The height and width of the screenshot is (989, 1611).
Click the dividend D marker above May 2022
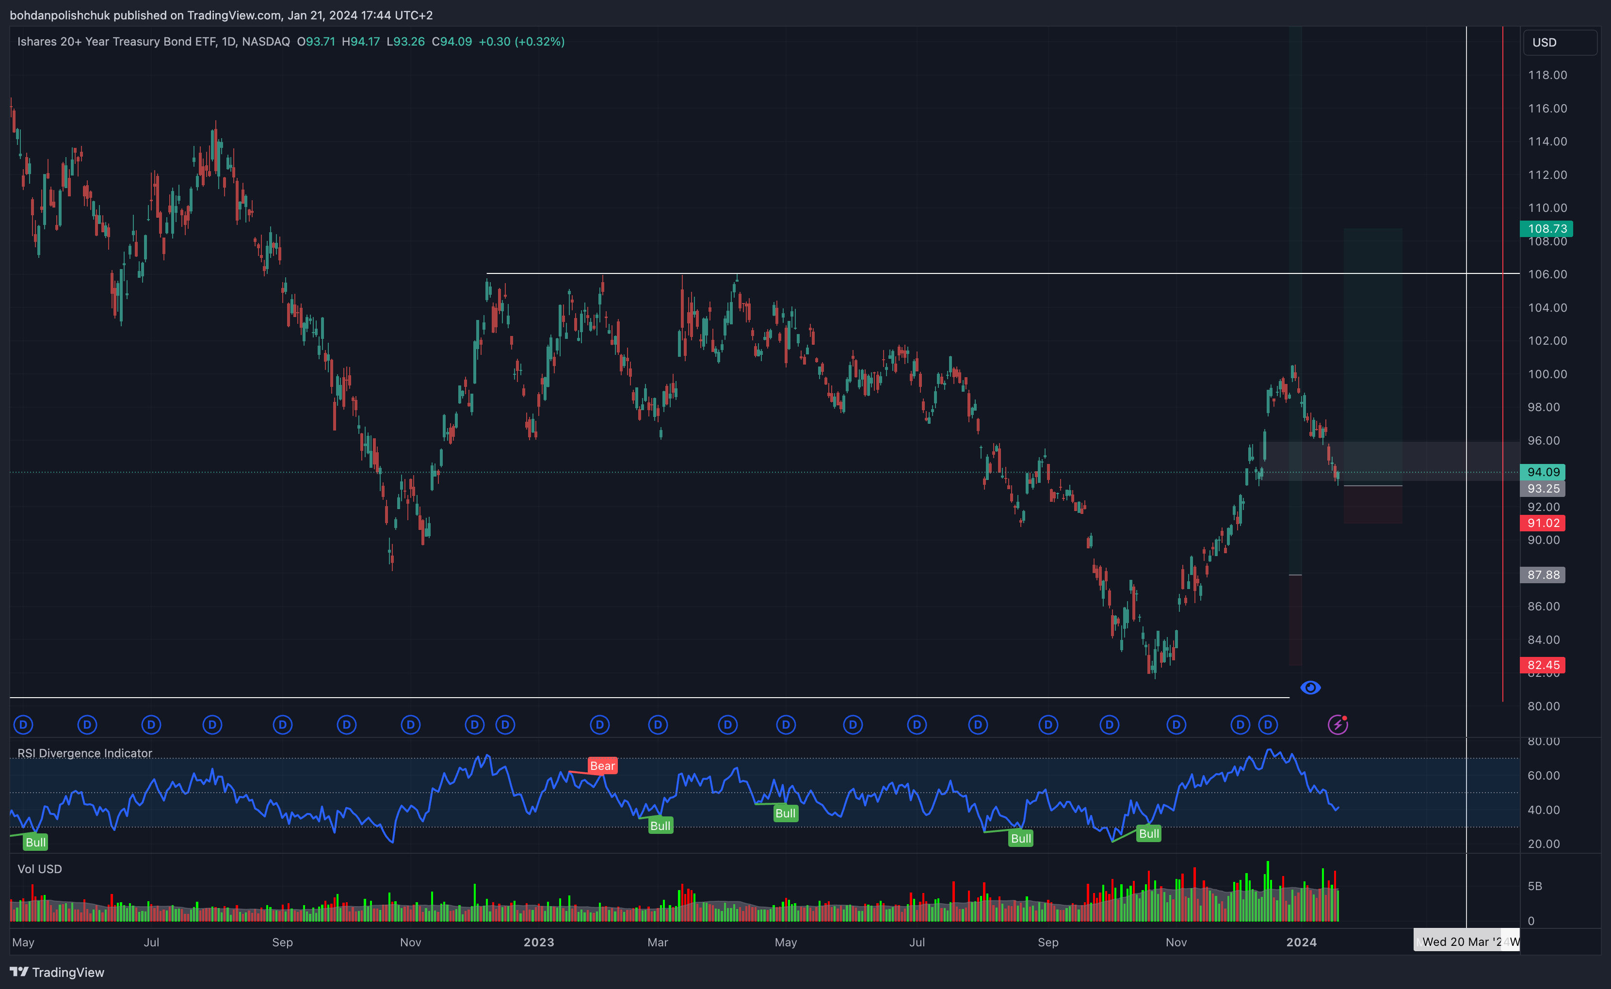click(24, 725)
